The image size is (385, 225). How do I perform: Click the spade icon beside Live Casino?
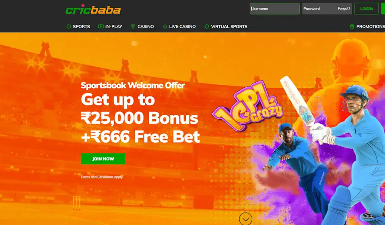[x=165, y=27]
